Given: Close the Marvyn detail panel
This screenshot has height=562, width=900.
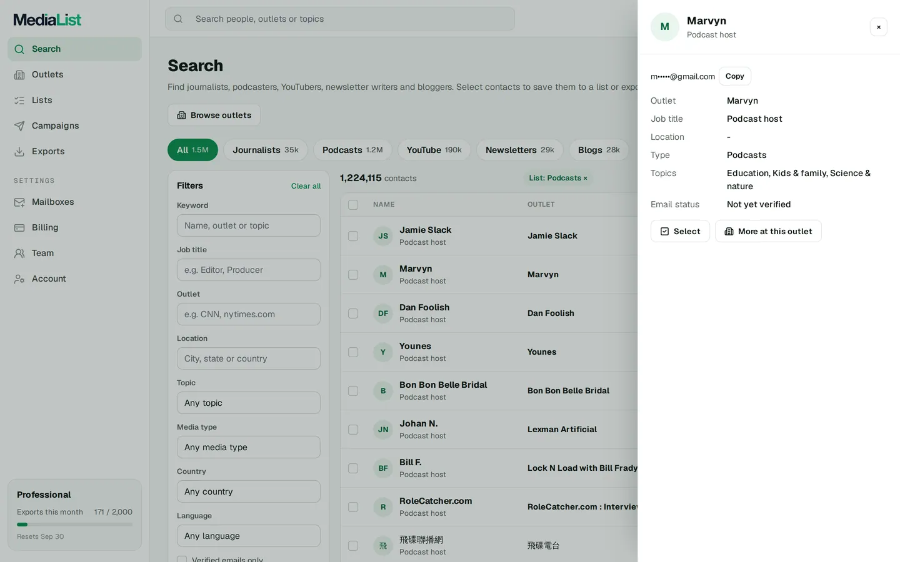Looking at the screenshot, I should [x=879, y=27].
